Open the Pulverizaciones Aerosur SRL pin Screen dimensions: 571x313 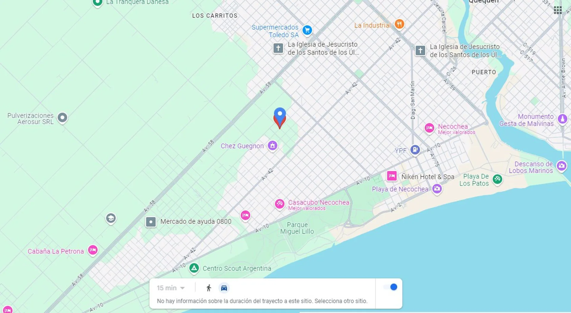[62, 118]
